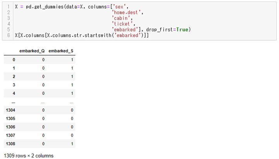Click row index 1306 in output table
The height and width of the screenshot is (159, 279).
[11, 127]
